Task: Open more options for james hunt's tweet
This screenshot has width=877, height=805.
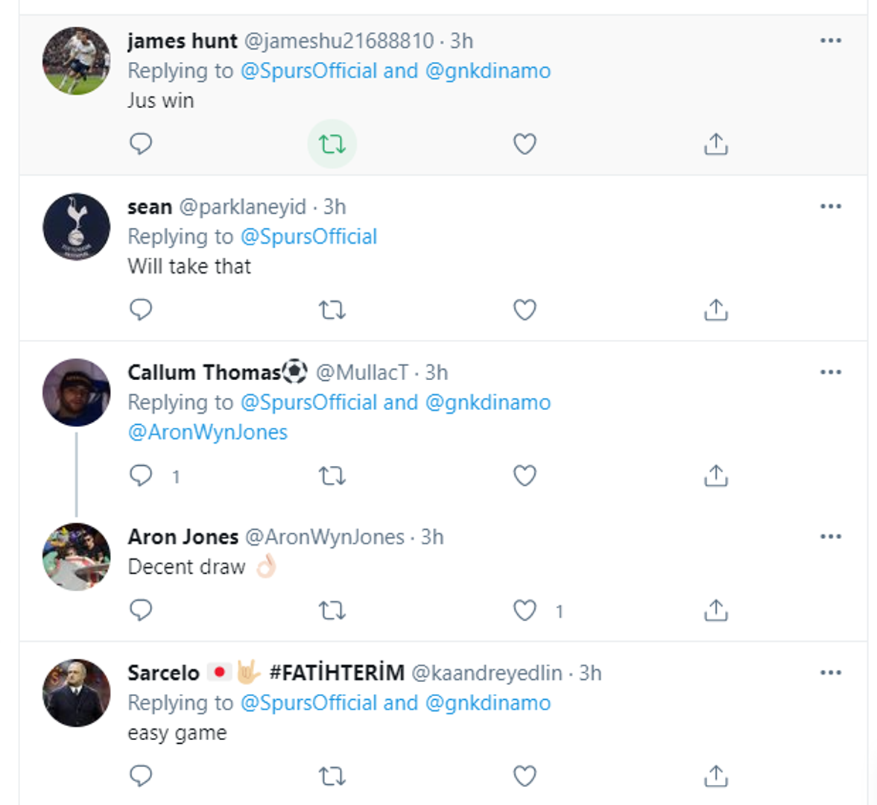Action: 830,40
